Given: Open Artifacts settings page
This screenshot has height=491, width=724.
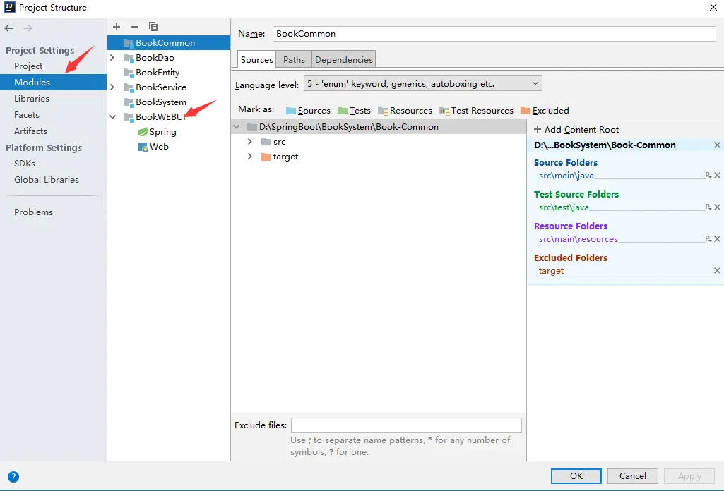Looking at the screenshot, I should coord(30,131).
